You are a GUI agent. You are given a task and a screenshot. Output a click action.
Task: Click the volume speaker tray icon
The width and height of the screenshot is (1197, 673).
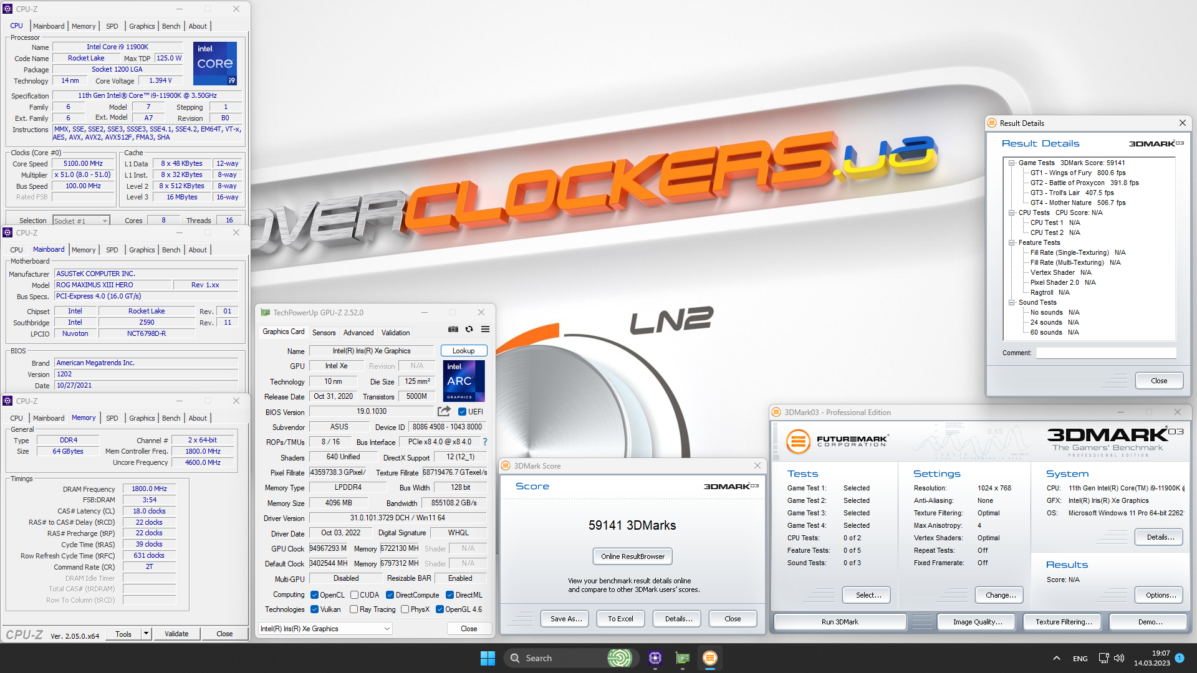[1119, 658]
